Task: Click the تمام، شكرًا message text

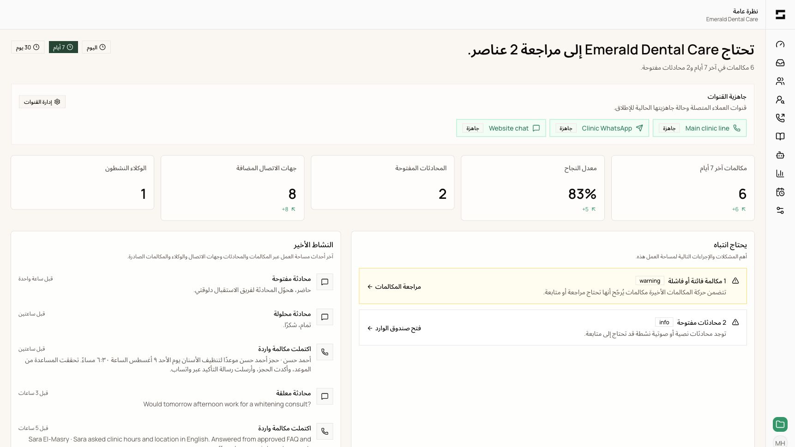Action: 297,325
